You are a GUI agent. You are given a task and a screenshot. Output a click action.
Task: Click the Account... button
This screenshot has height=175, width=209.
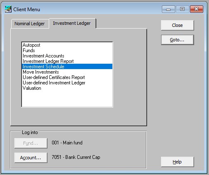[31, 158]
